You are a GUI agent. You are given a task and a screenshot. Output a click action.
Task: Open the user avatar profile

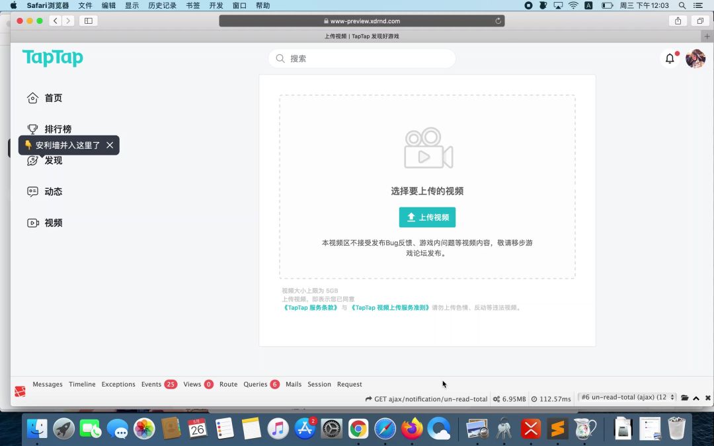[x=695, y=59]
